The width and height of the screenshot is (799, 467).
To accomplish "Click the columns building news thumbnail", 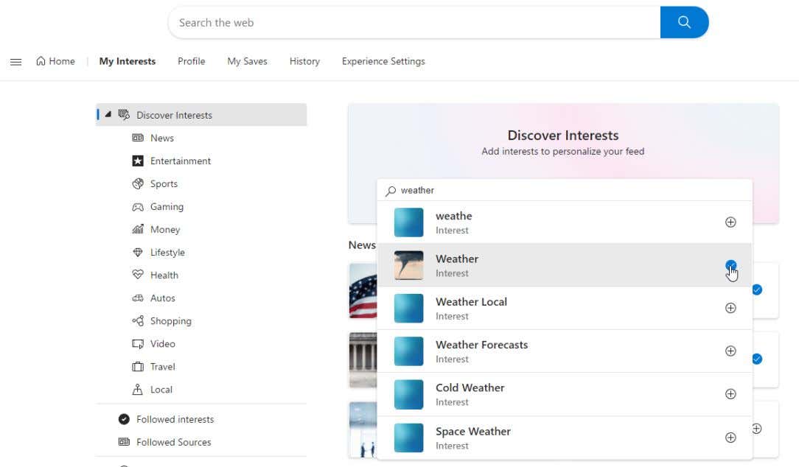I will (x=363, y=359).
